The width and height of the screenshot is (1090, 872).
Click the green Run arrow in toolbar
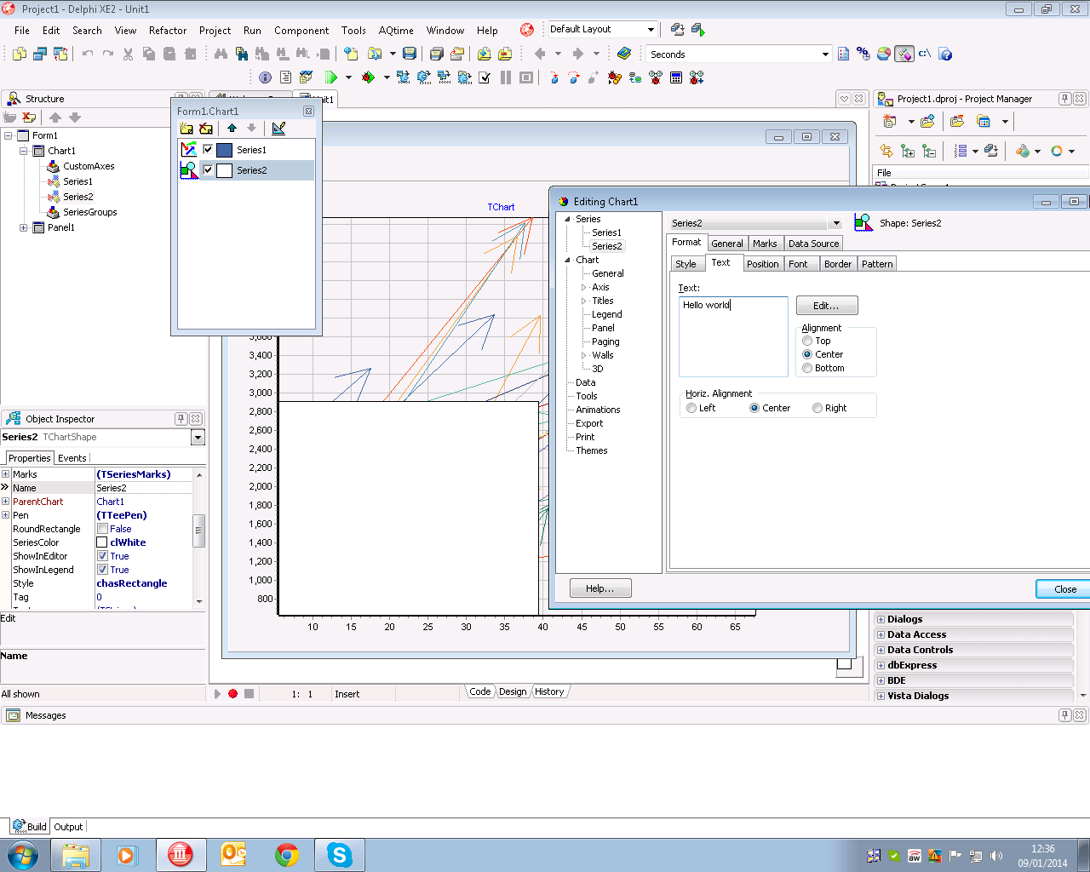(331, 77)
